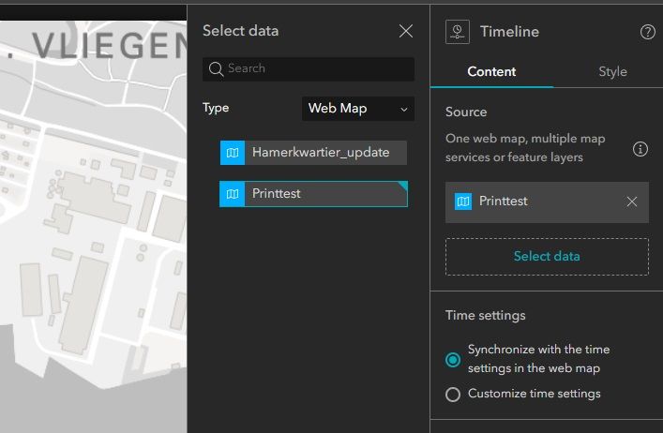The image size is (663, 433).
Task: Switch to the Content tab
Action: pos(491,71)
